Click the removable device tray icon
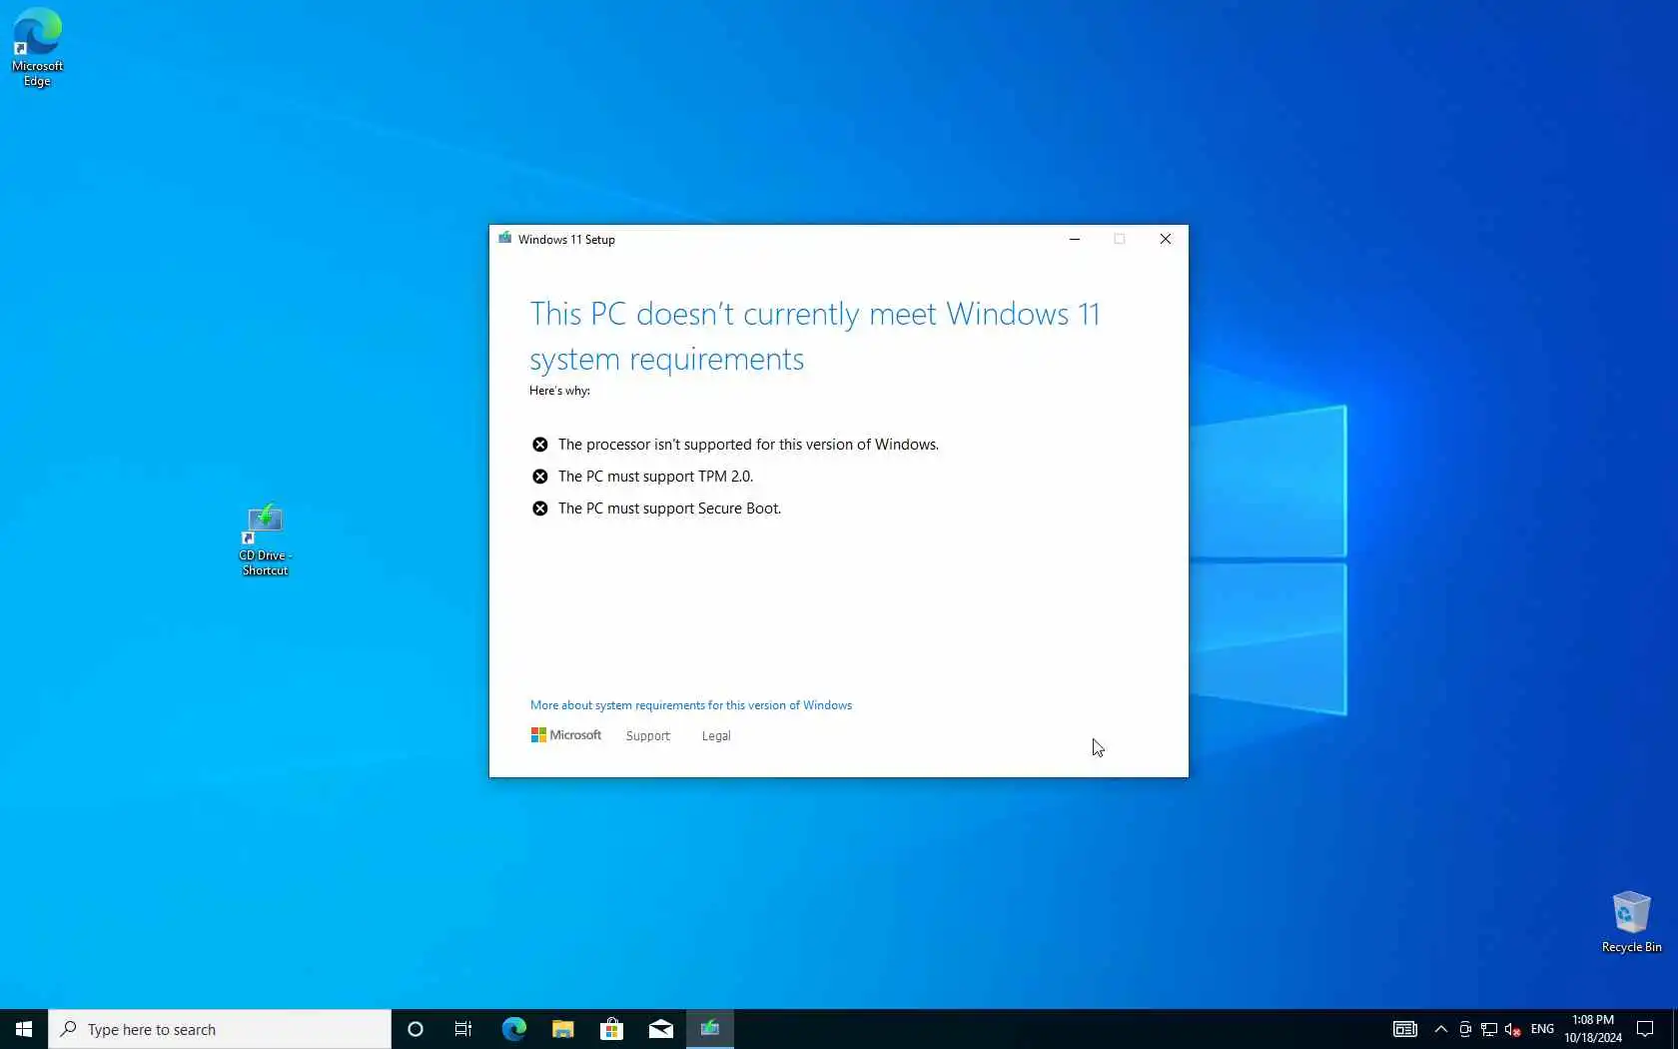This screenshot has height=1049, width=1678. 1465,1029
